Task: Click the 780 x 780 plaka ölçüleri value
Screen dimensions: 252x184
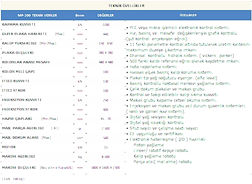Action: [106, 53]
